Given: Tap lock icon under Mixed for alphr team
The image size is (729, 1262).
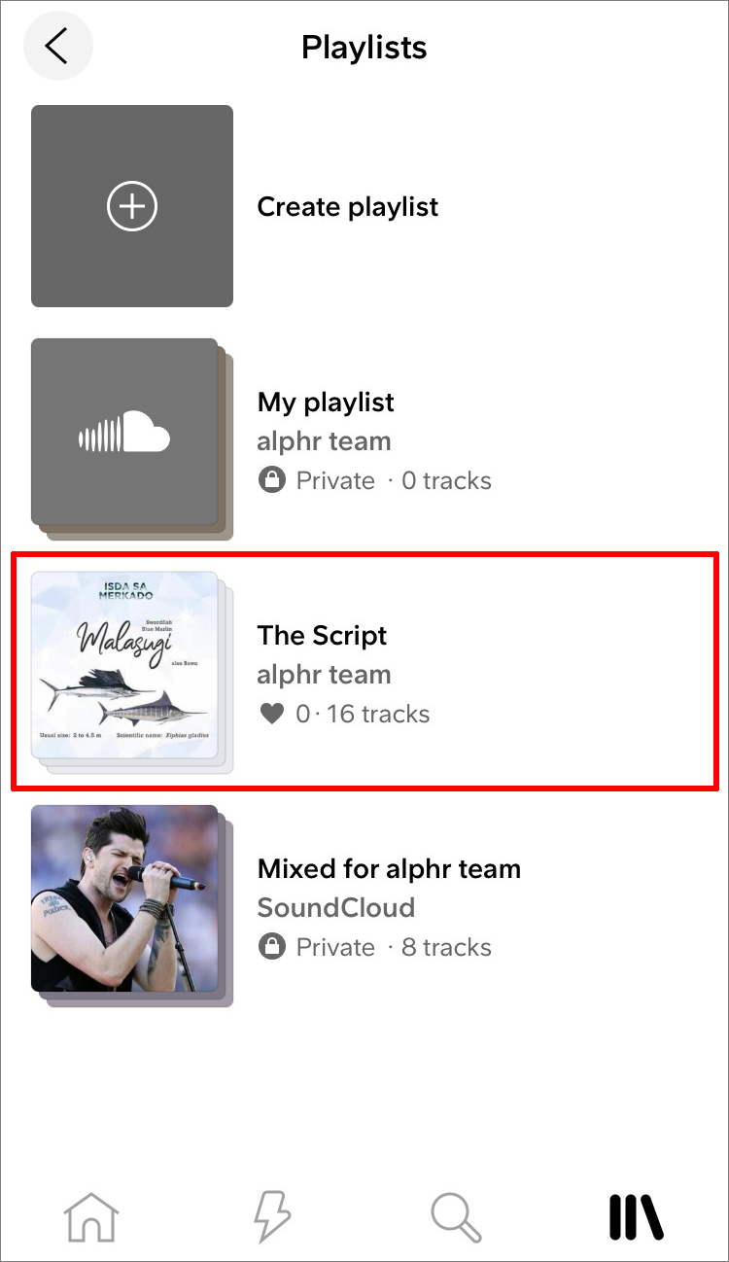Looking at the screenshot, I should click(271, 947).
